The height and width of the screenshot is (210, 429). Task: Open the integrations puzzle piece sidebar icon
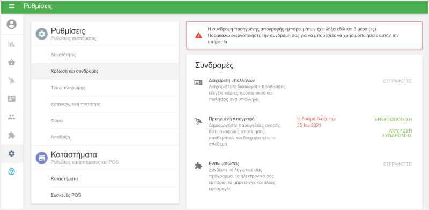pos(11,135)
